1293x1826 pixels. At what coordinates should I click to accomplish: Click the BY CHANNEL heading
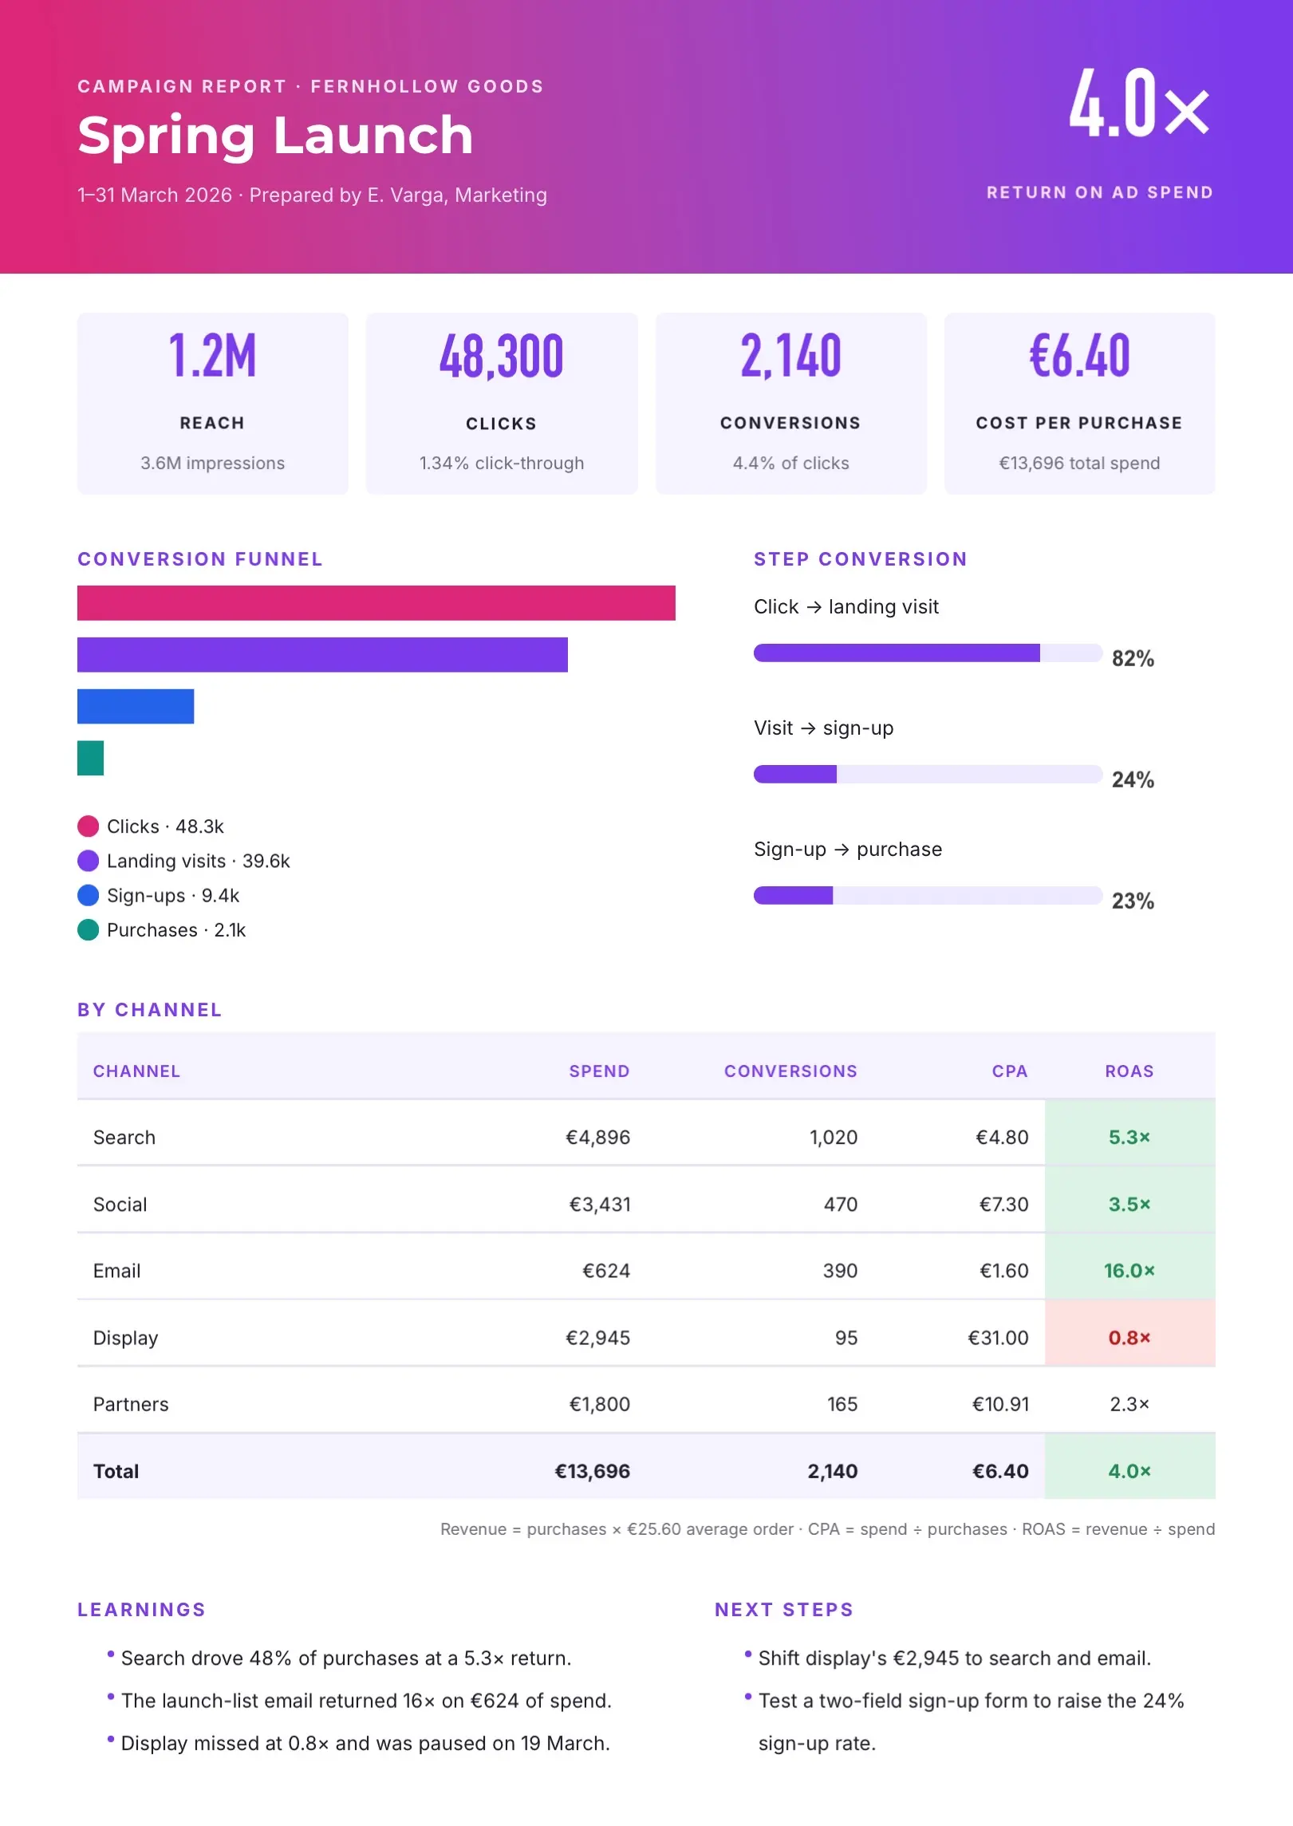[x=150, y=1010]
